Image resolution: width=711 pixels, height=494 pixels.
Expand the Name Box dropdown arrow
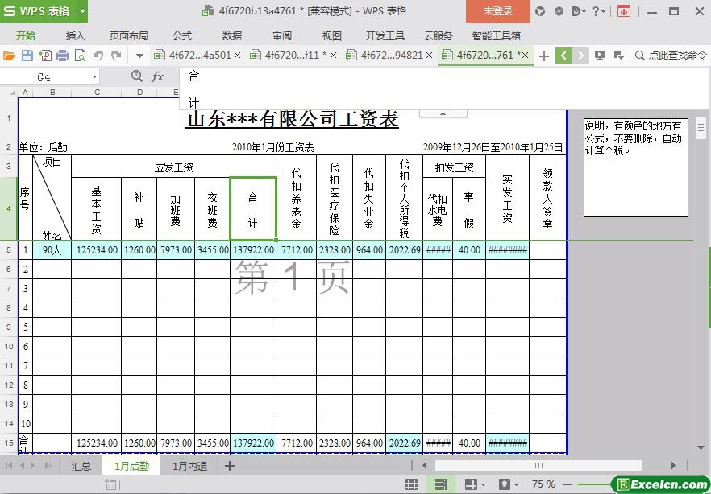click(x=95, y=77)
